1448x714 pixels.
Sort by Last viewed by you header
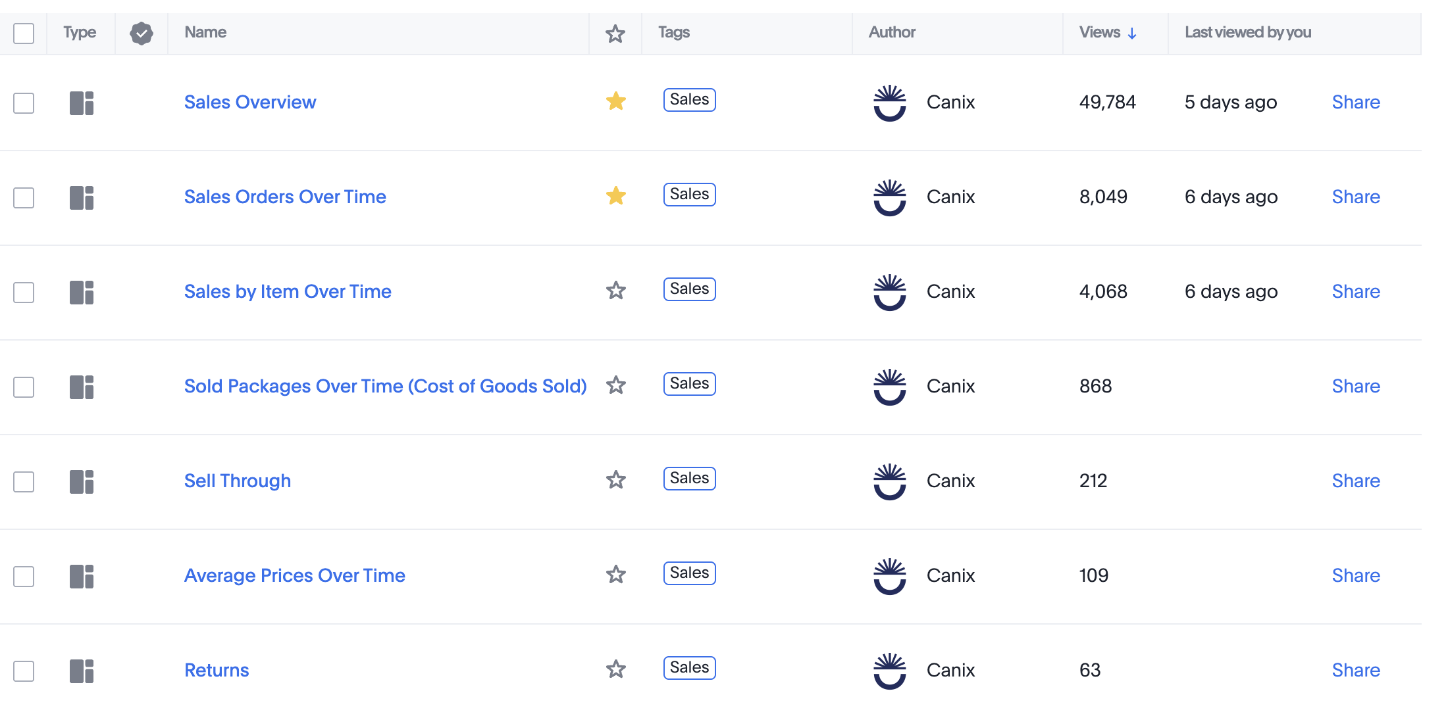coord(1247,32)
